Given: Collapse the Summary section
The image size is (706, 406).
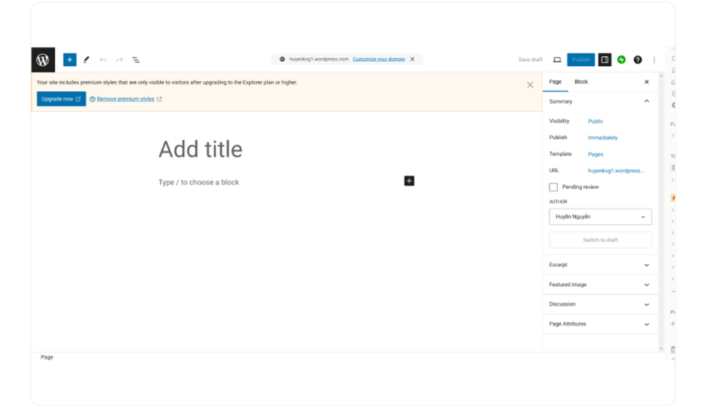Looking at the screenshot, I should coord(646,101).
